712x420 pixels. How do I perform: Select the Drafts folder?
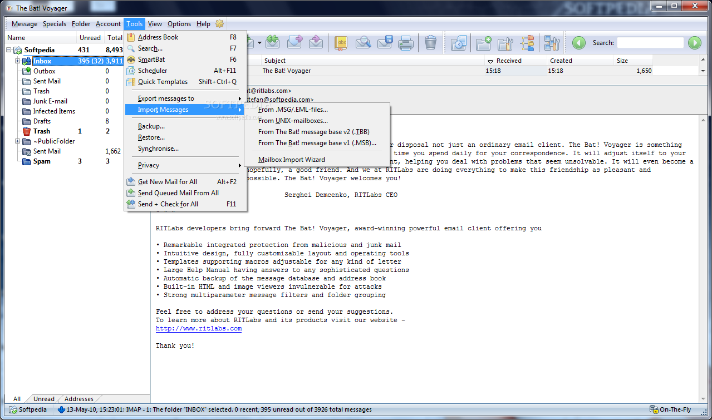pos(42,121)
